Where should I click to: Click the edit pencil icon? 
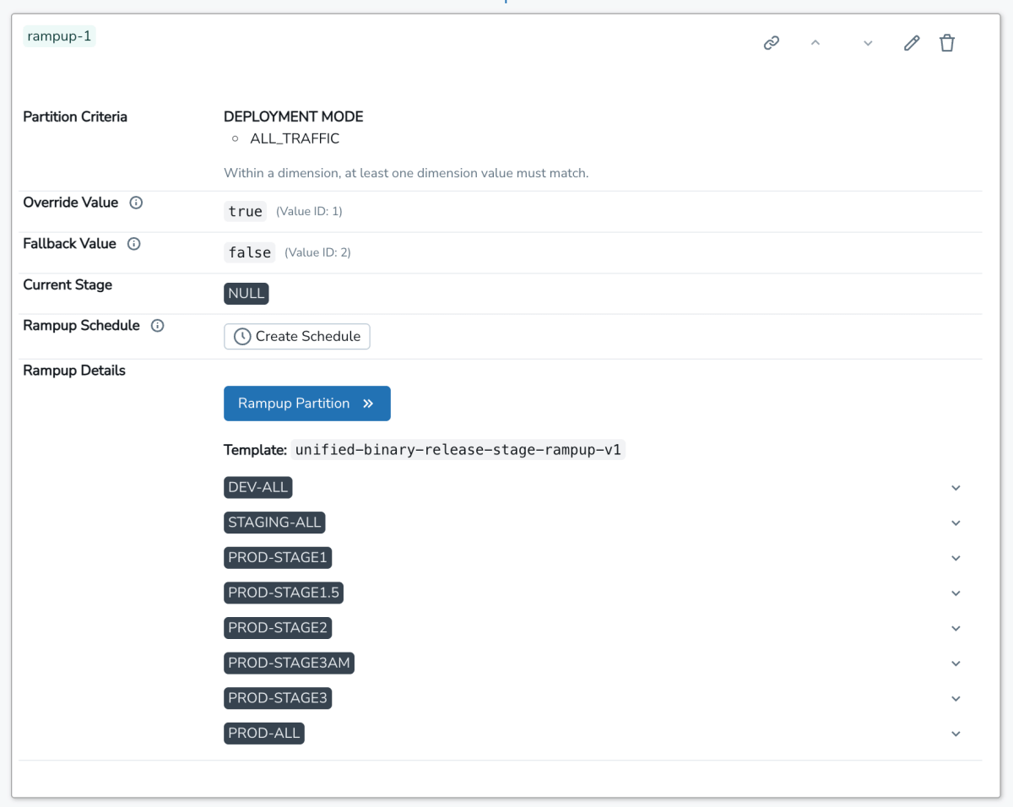(911, 42)
